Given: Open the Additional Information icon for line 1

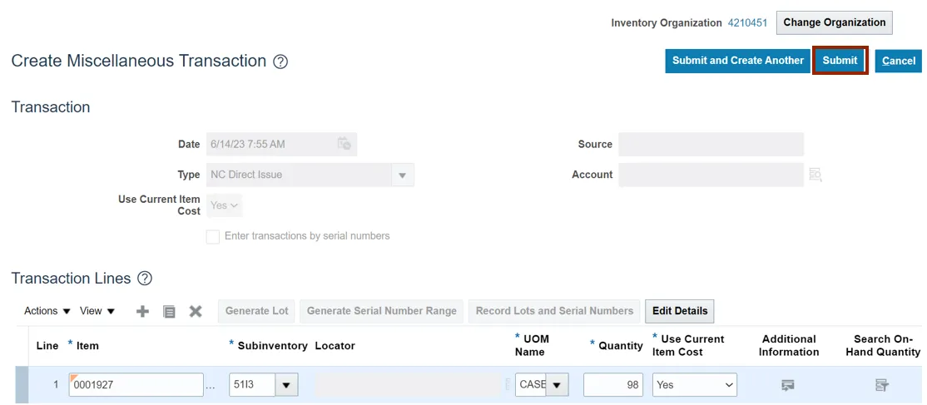Looking at the screenshot, I should pos(787,385).
